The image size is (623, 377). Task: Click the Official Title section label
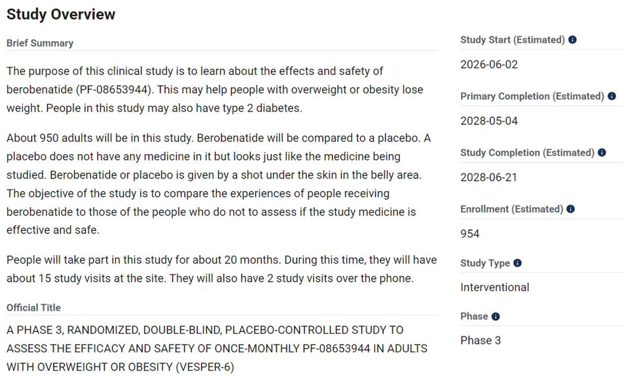point(34,308)
